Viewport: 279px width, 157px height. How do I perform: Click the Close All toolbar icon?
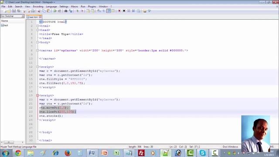click(x=29, y=11)
